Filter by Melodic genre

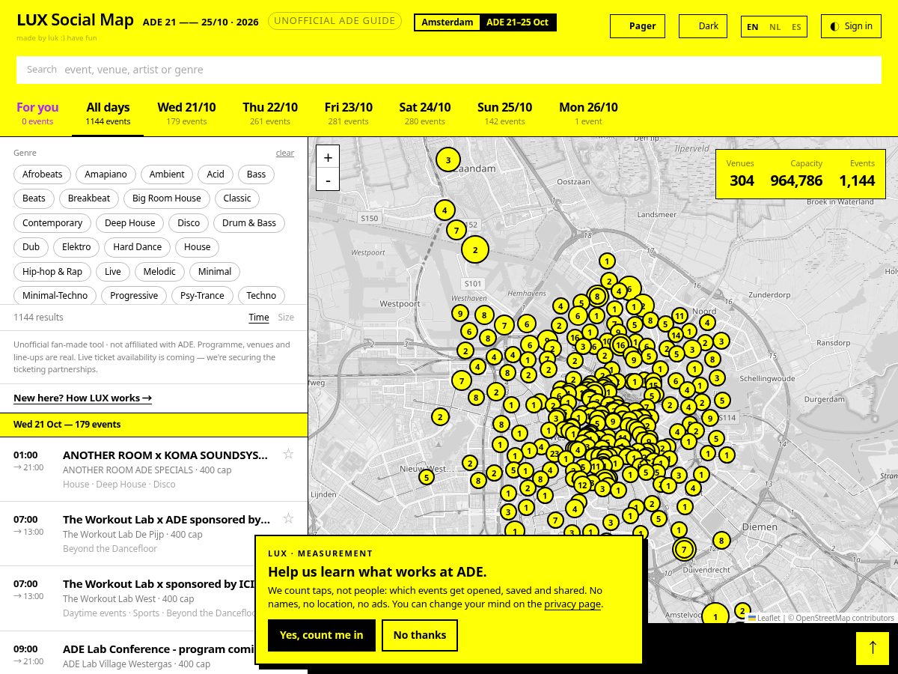(159, 272)
